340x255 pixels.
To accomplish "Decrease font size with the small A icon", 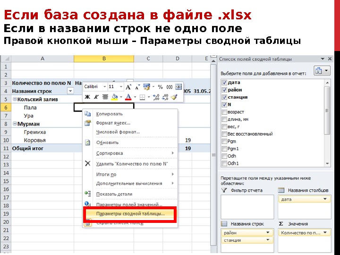I will (x=137, y=87).
